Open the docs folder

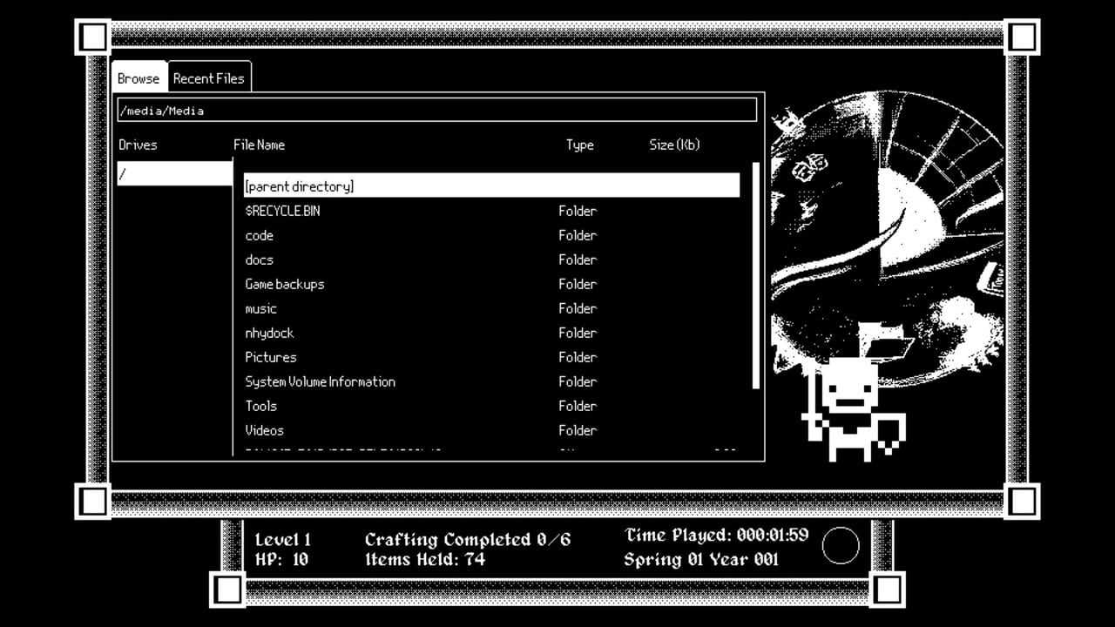(x=260, y=260)
